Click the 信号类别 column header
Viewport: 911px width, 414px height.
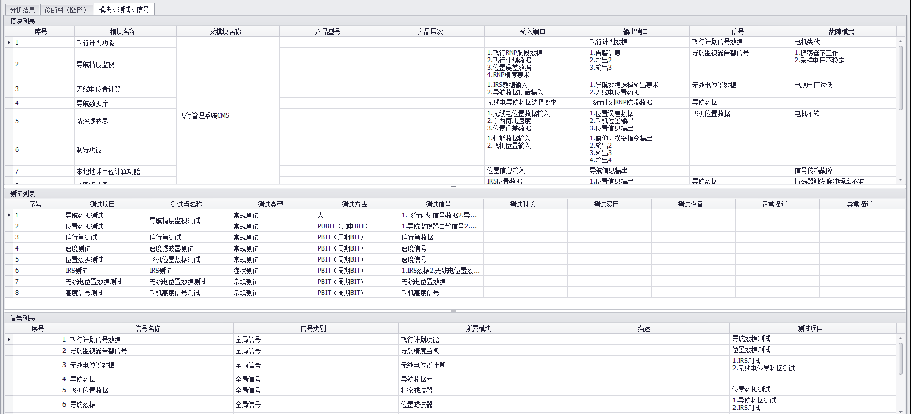point(313,329)
